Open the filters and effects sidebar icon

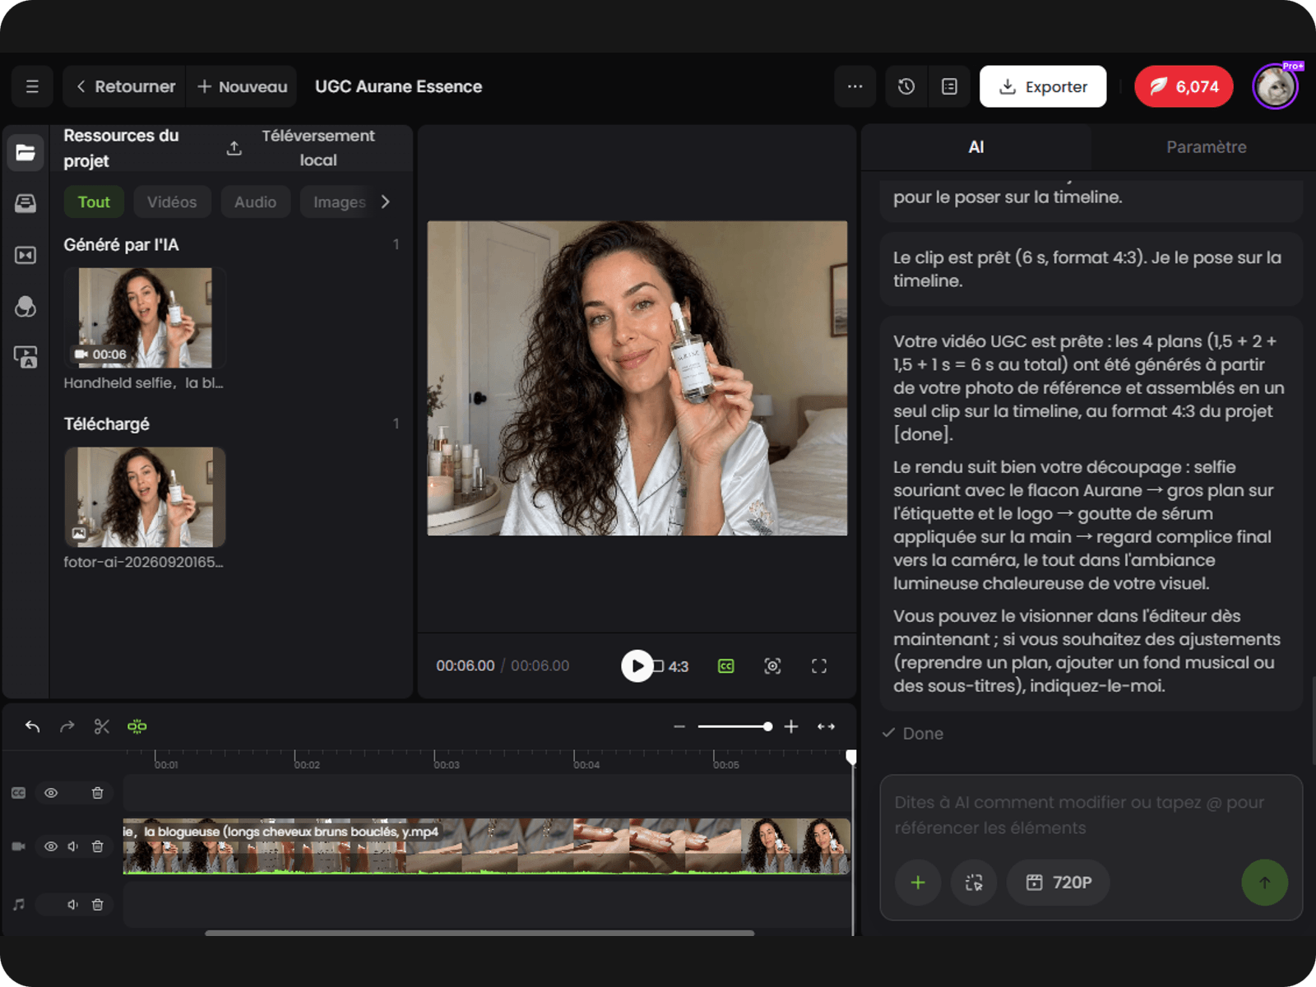coord(25,307)
